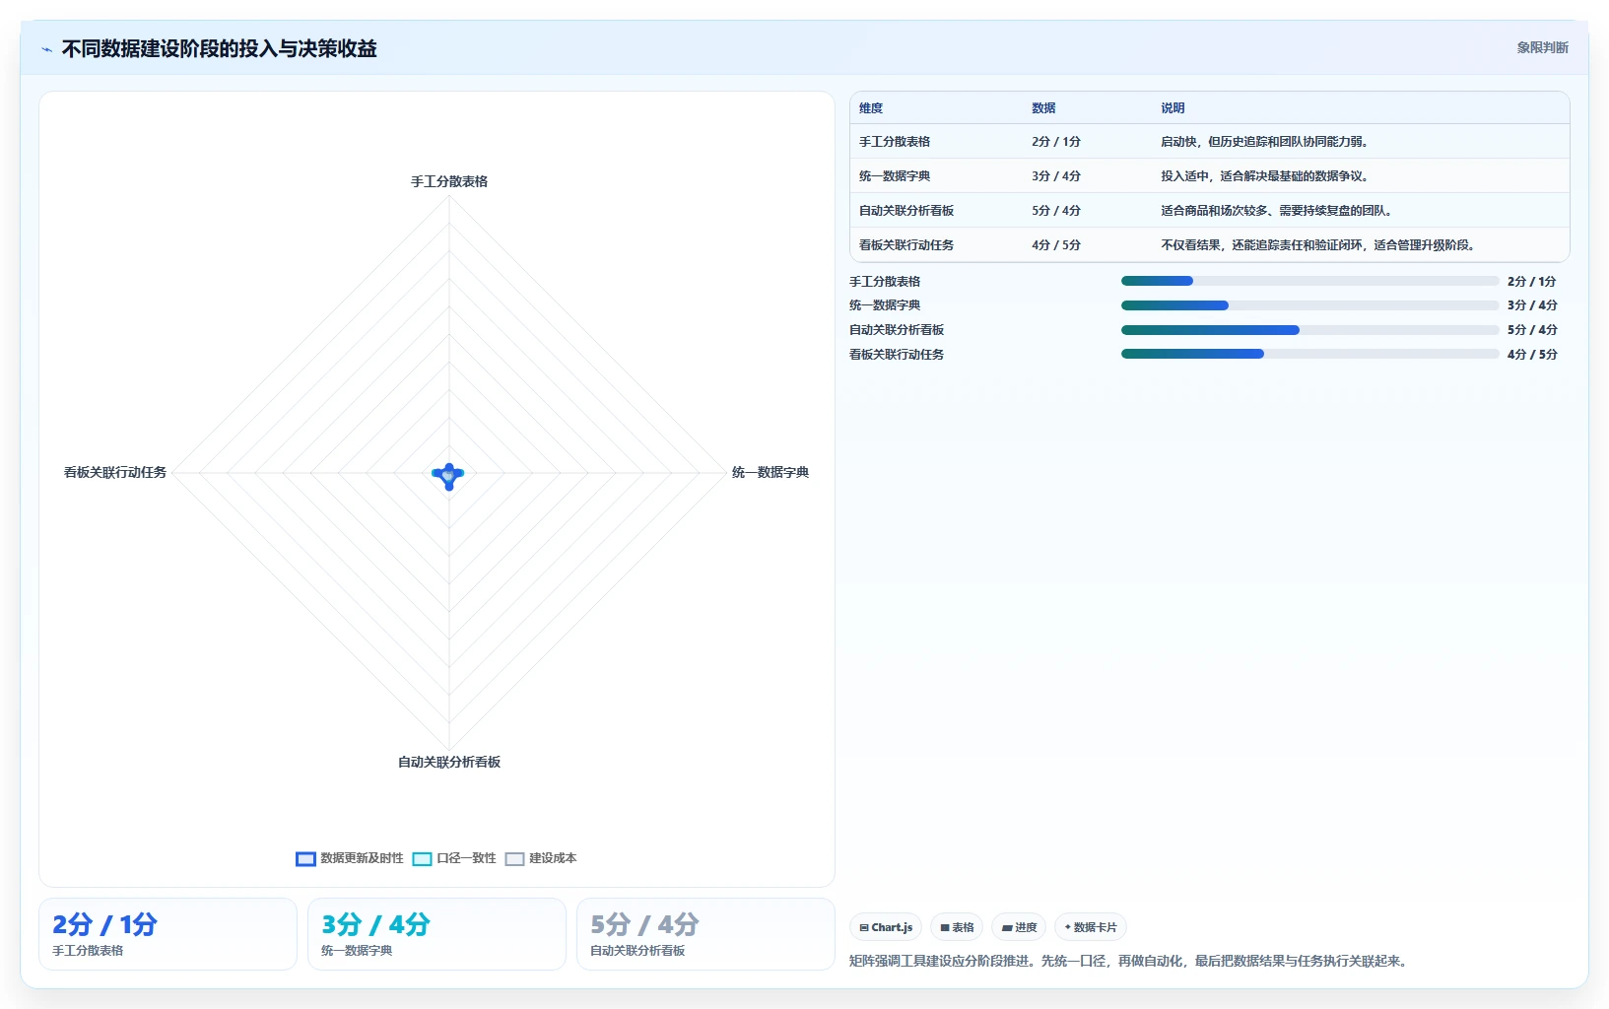The height and width of the screenshot is (1009, 1609).
Task: Click the footer note starting 矩阵强调工具建设应分阶段推进
Action: (1130, 961)
